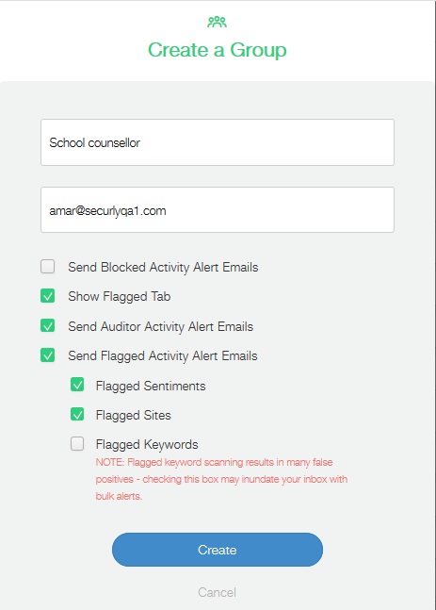Screen dimensions: 436x610
Task: Focus the group name field containing 'School counsellor'
Action: [x=218, y=142]
